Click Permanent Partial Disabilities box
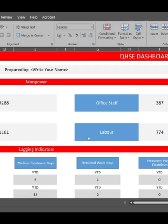 153,163
